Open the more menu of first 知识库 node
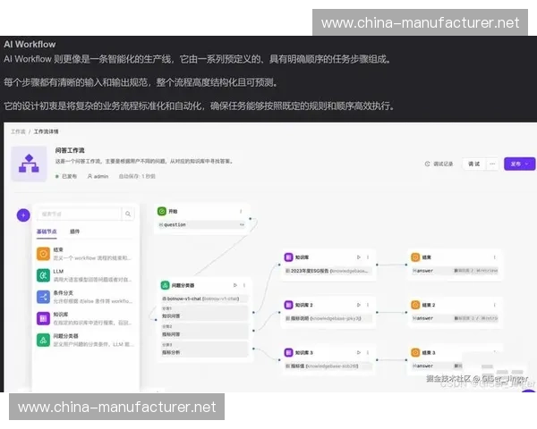This screenshot has height=429, width=537. (x=368, y=257)
